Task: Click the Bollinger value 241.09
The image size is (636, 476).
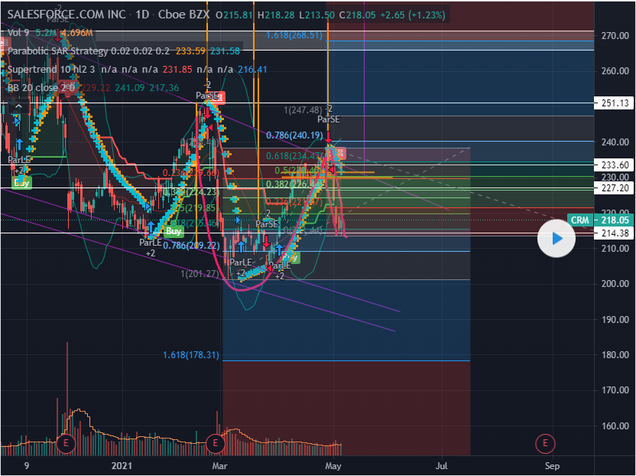Action: coord(130,88)
